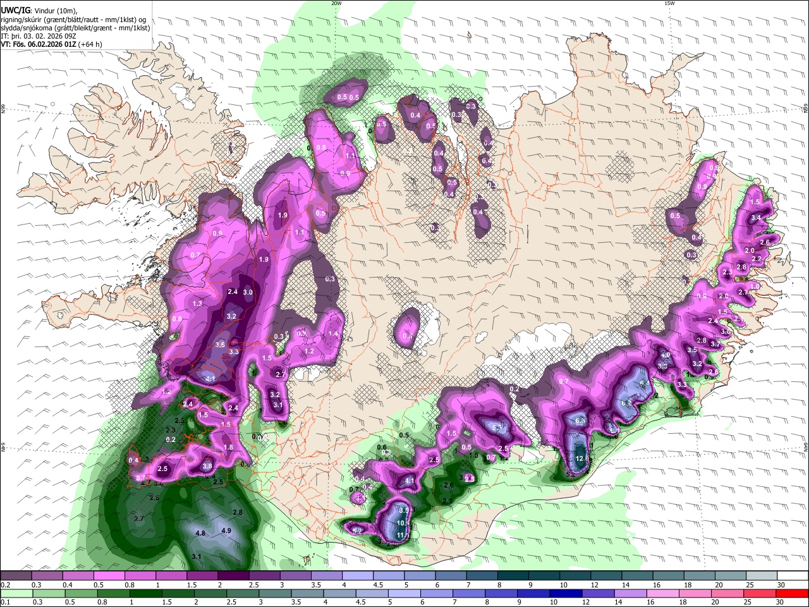This screenshot has height=607, width=809.
Task: Click the valid time line "VT: Fös. 06.02.2026 01Z (+64 h)"
Action: tap(51, 44)
